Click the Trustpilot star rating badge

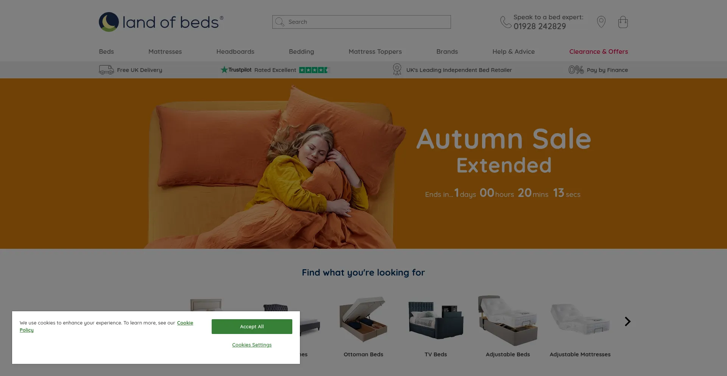tap(314, 70)
